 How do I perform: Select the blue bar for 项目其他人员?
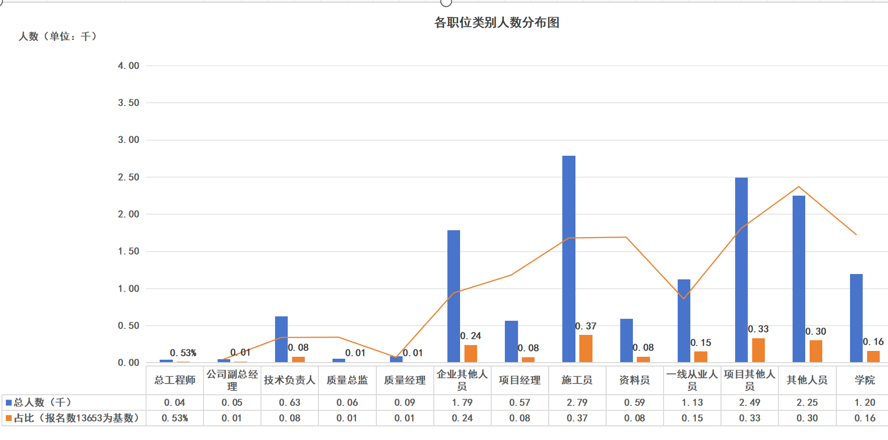pyautogui.click(x=741, y=270)
